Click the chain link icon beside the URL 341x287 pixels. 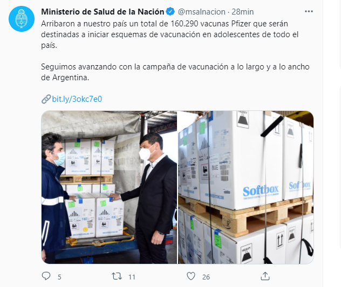click(x=46, y=99)
